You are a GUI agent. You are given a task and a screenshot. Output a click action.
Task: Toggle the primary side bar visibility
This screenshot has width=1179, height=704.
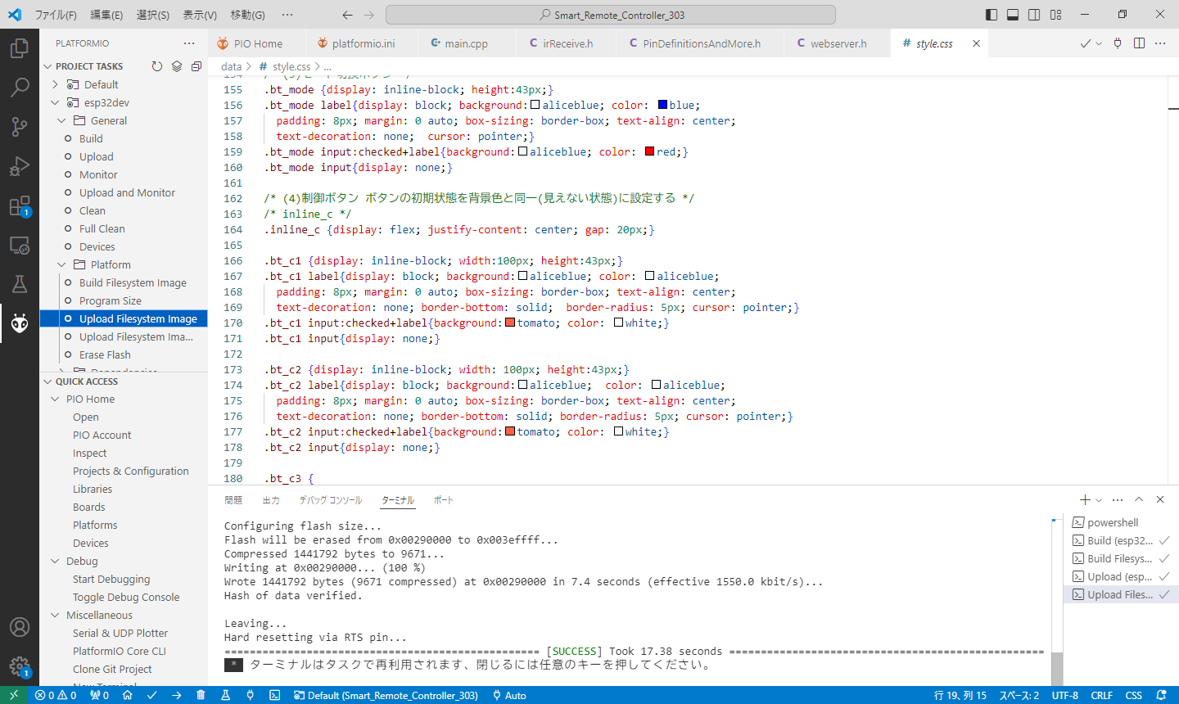(x=992, y=15)
